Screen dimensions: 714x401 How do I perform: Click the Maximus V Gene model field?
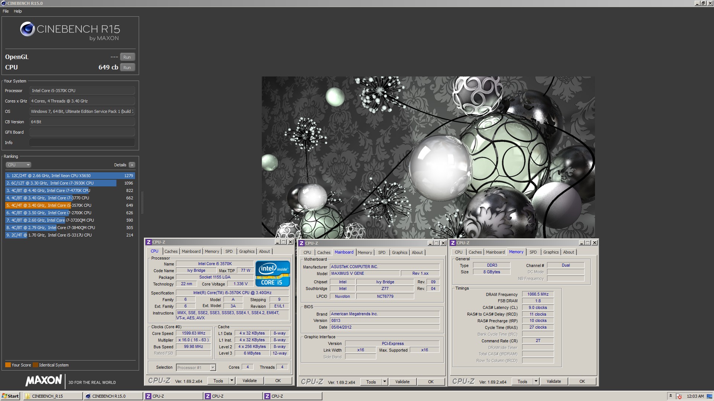point(364,273)
